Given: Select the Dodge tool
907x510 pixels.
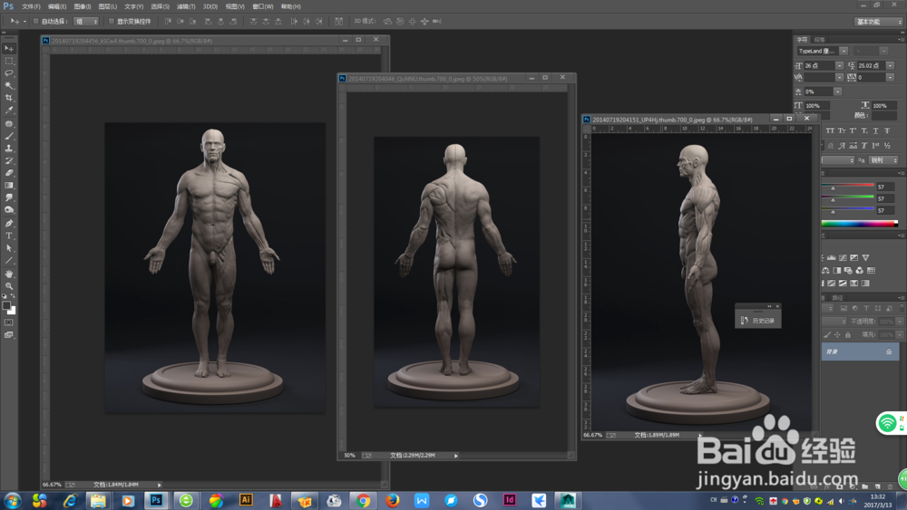Looking at the screenshot, I should coord(9,209).
